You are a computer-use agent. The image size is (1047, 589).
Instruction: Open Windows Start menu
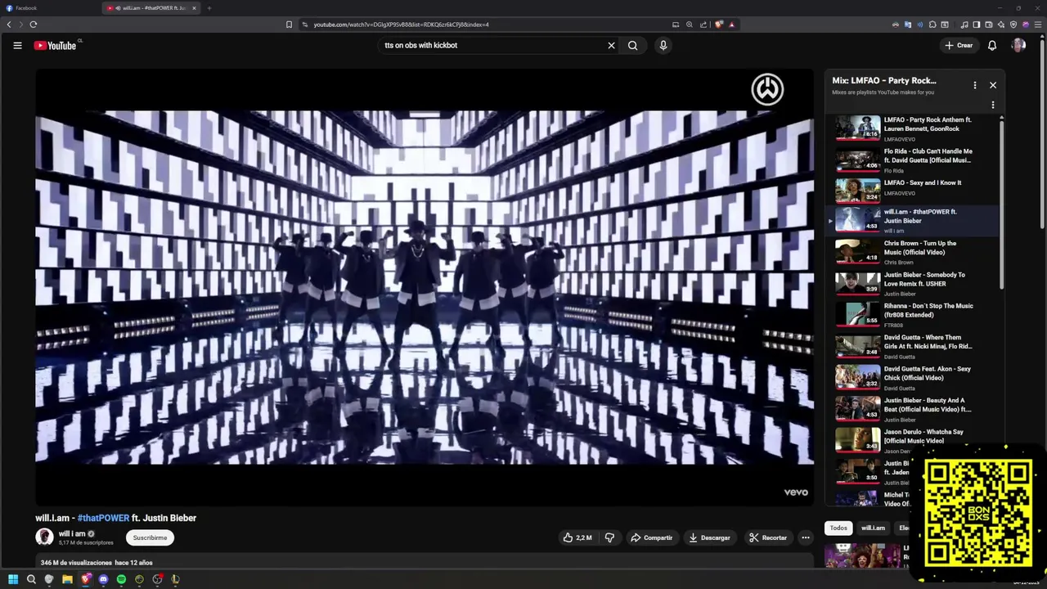tap(13, 579)
